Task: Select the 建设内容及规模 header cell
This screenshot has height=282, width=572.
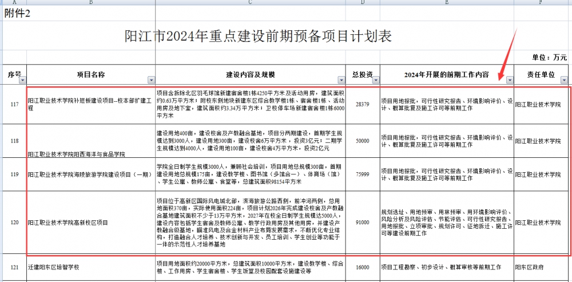Action: click(251, 74)
